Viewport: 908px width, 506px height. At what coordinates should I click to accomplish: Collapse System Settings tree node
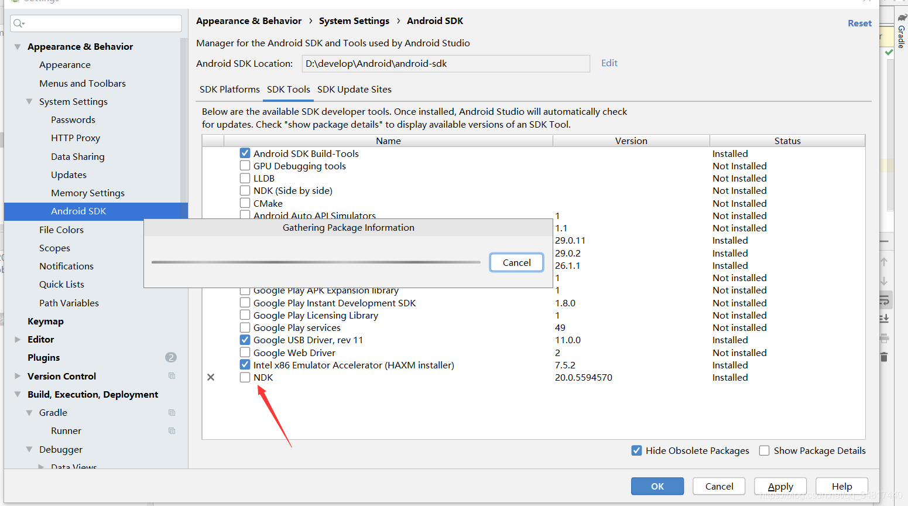coord(29,101)
